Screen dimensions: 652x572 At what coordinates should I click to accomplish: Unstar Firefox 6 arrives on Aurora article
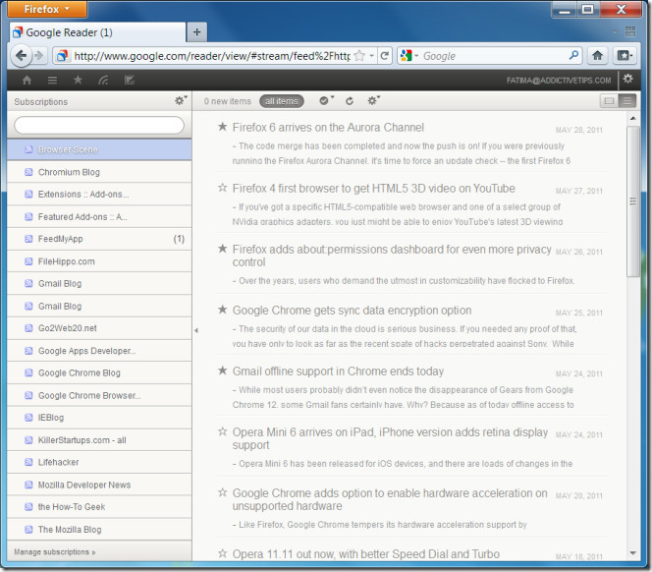click(x=223, y=127)
